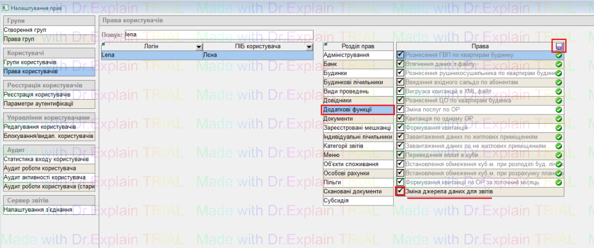
Task: Click the save (floppy disk) icon
Action: coord(559,46)
